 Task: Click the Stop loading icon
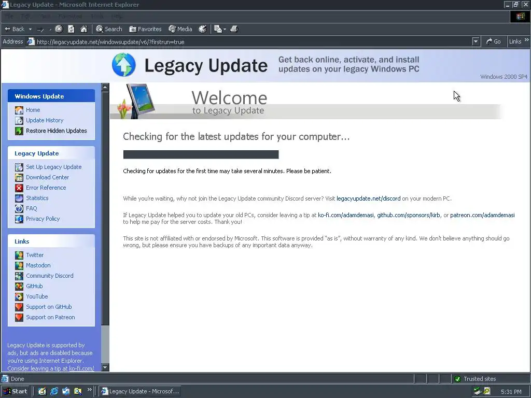click(59, 29)
